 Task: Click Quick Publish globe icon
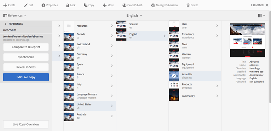(x=124, y=5)
